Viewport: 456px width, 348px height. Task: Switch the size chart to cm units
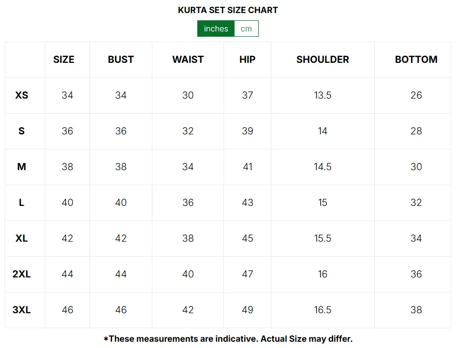point(246,29)
